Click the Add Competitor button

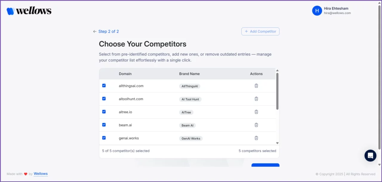[260, 31]
